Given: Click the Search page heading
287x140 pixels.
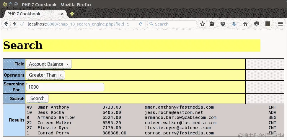Looking at the screenshot, I should click(23, 45).
